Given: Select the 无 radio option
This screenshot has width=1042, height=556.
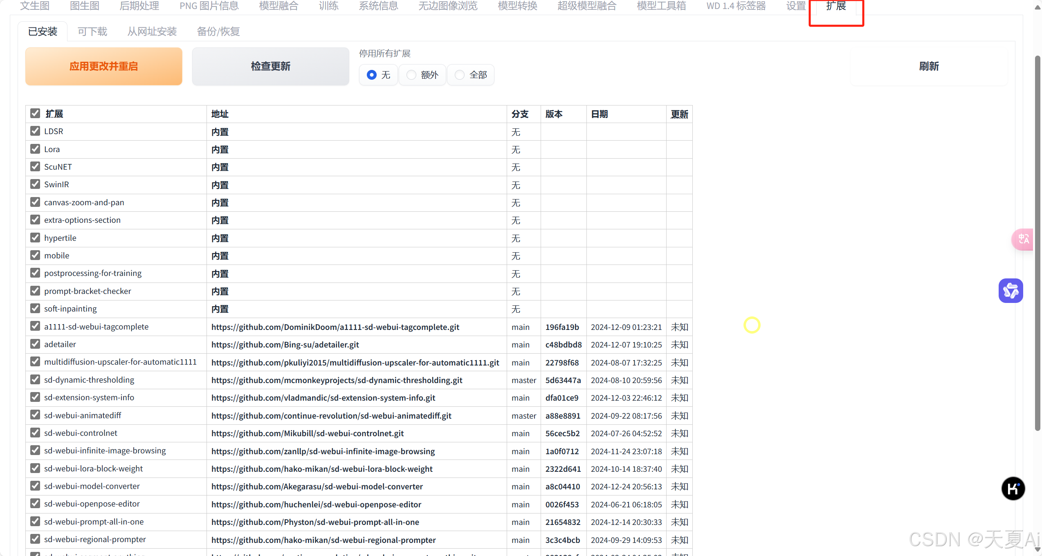Looking at the screenshot, I should 371,75.
